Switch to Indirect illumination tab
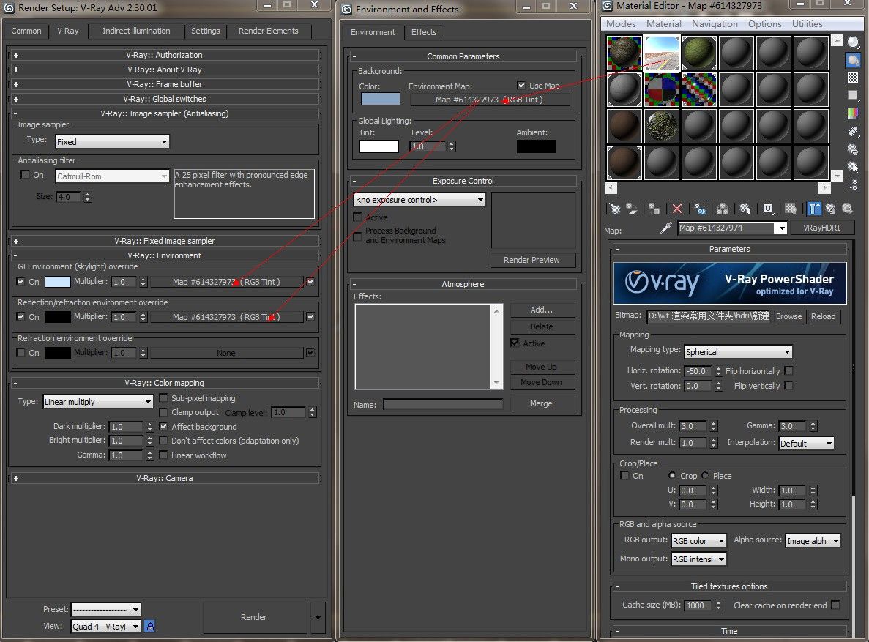The height and width of the screenshot is (642, 869). click(x=136, y=31)
